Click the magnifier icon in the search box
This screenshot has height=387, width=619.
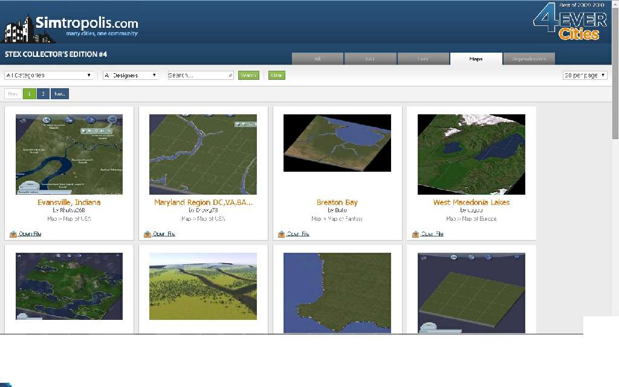coord(230,76)
